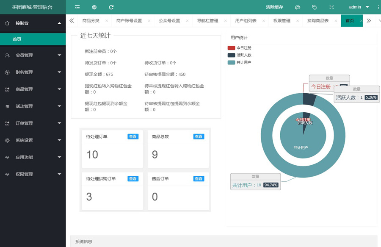This screenshot has height=247, width=381.
Task: Switch to the 权限管理 tab
Action: point(282,20)
